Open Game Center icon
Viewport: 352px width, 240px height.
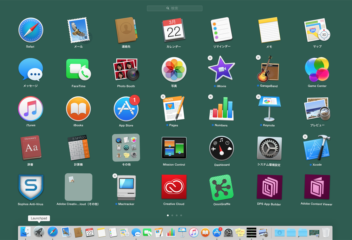pos(317,70)
